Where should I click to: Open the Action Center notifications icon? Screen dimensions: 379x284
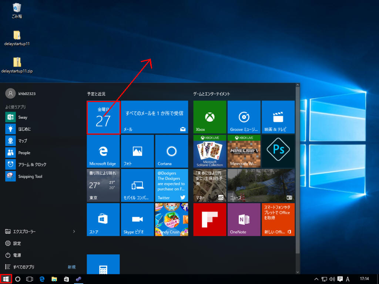coord(340,279)
